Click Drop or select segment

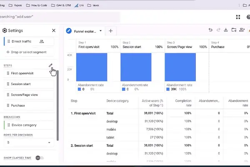[27, 52]
